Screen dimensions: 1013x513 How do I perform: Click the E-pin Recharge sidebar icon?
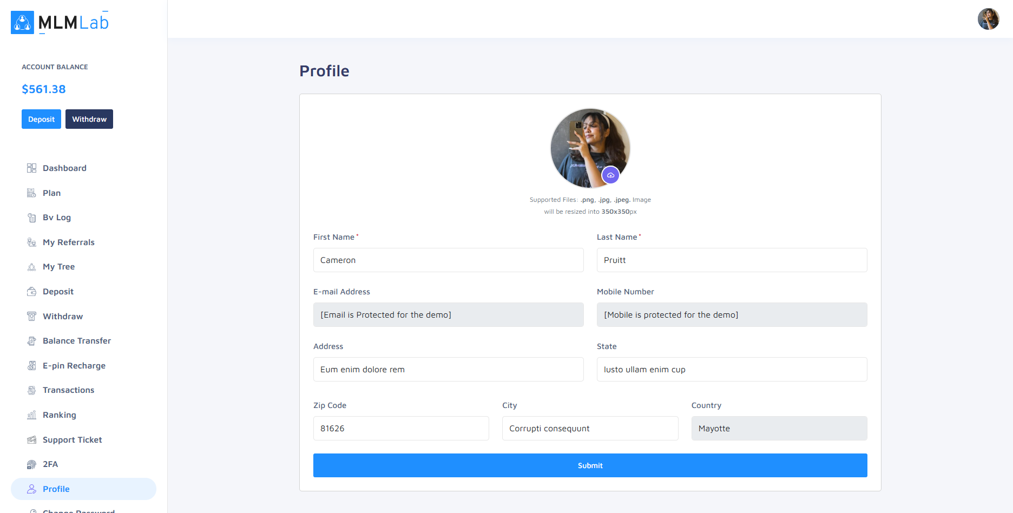[x=31, y=366]
